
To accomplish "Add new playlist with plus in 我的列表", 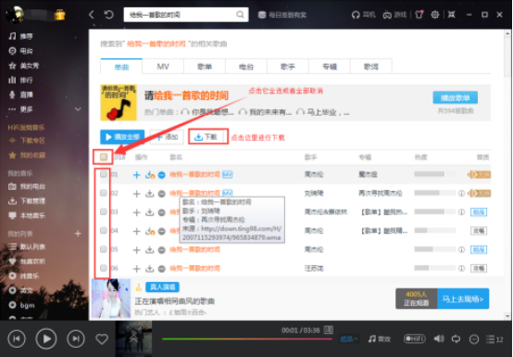I will [x=78, y=234].
